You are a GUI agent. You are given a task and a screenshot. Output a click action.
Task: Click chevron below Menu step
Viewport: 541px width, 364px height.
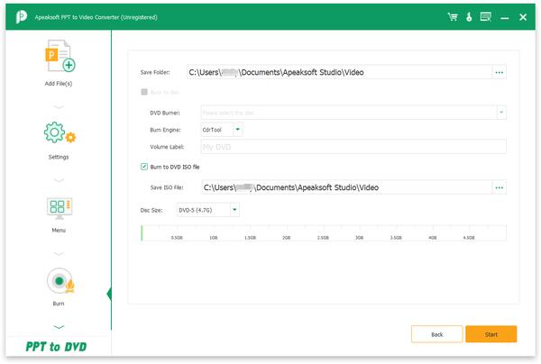point(59,254)
